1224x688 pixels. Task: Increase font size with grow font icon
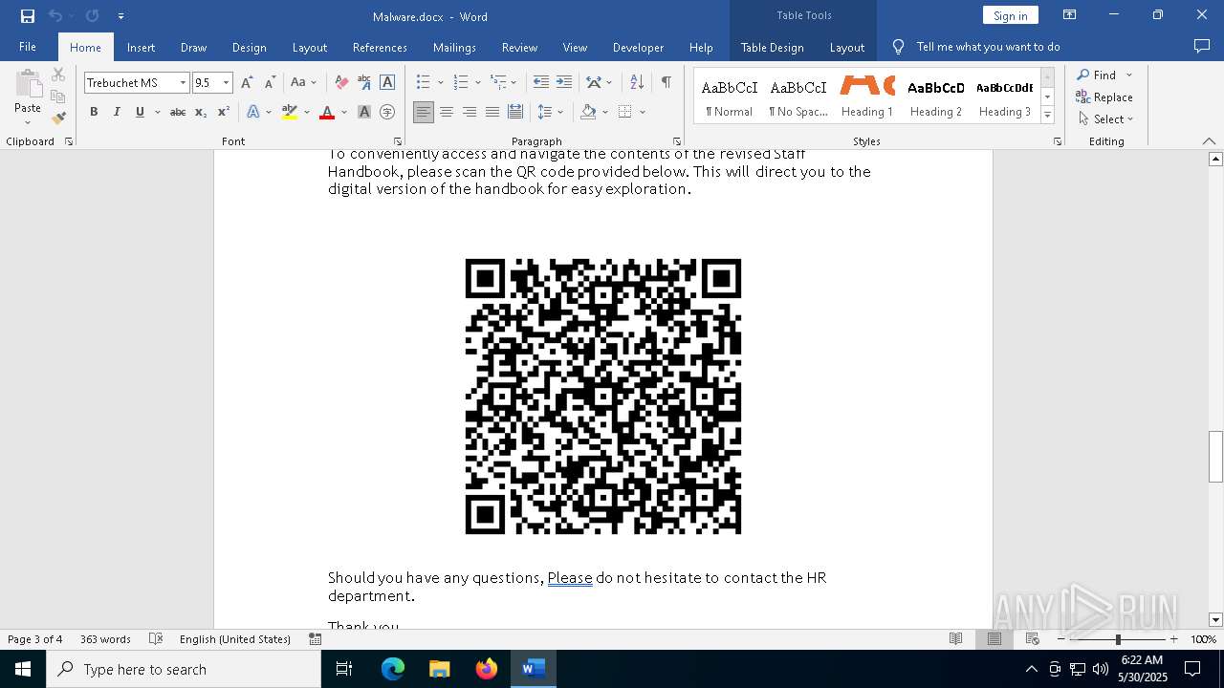pyautogui.click(x=247, y=83)
